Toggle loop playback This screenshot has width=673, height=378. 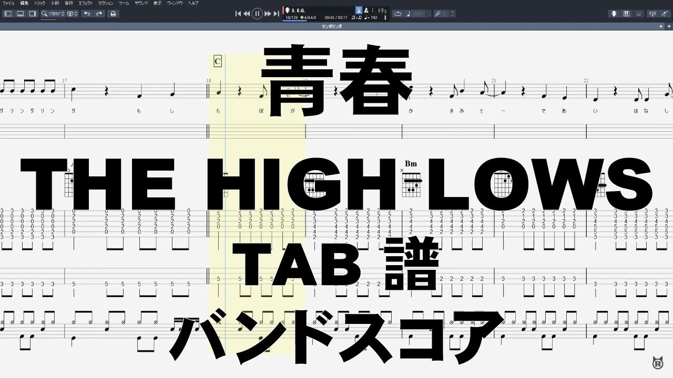tap(398, 14)
